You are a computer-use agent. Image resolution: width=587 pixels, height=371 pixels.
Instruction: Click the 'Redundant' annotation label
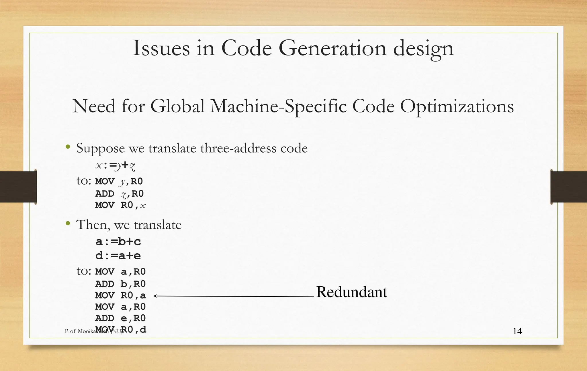coord(351,292)
